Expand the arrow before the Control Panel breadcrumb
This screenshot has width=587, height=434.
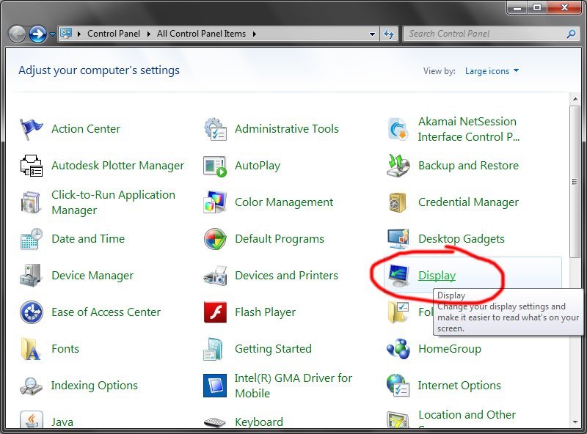click(x=79, y=34)
